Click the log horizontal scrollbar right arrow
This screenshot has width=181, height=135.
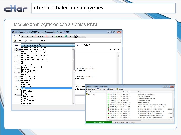pos(171,120)
